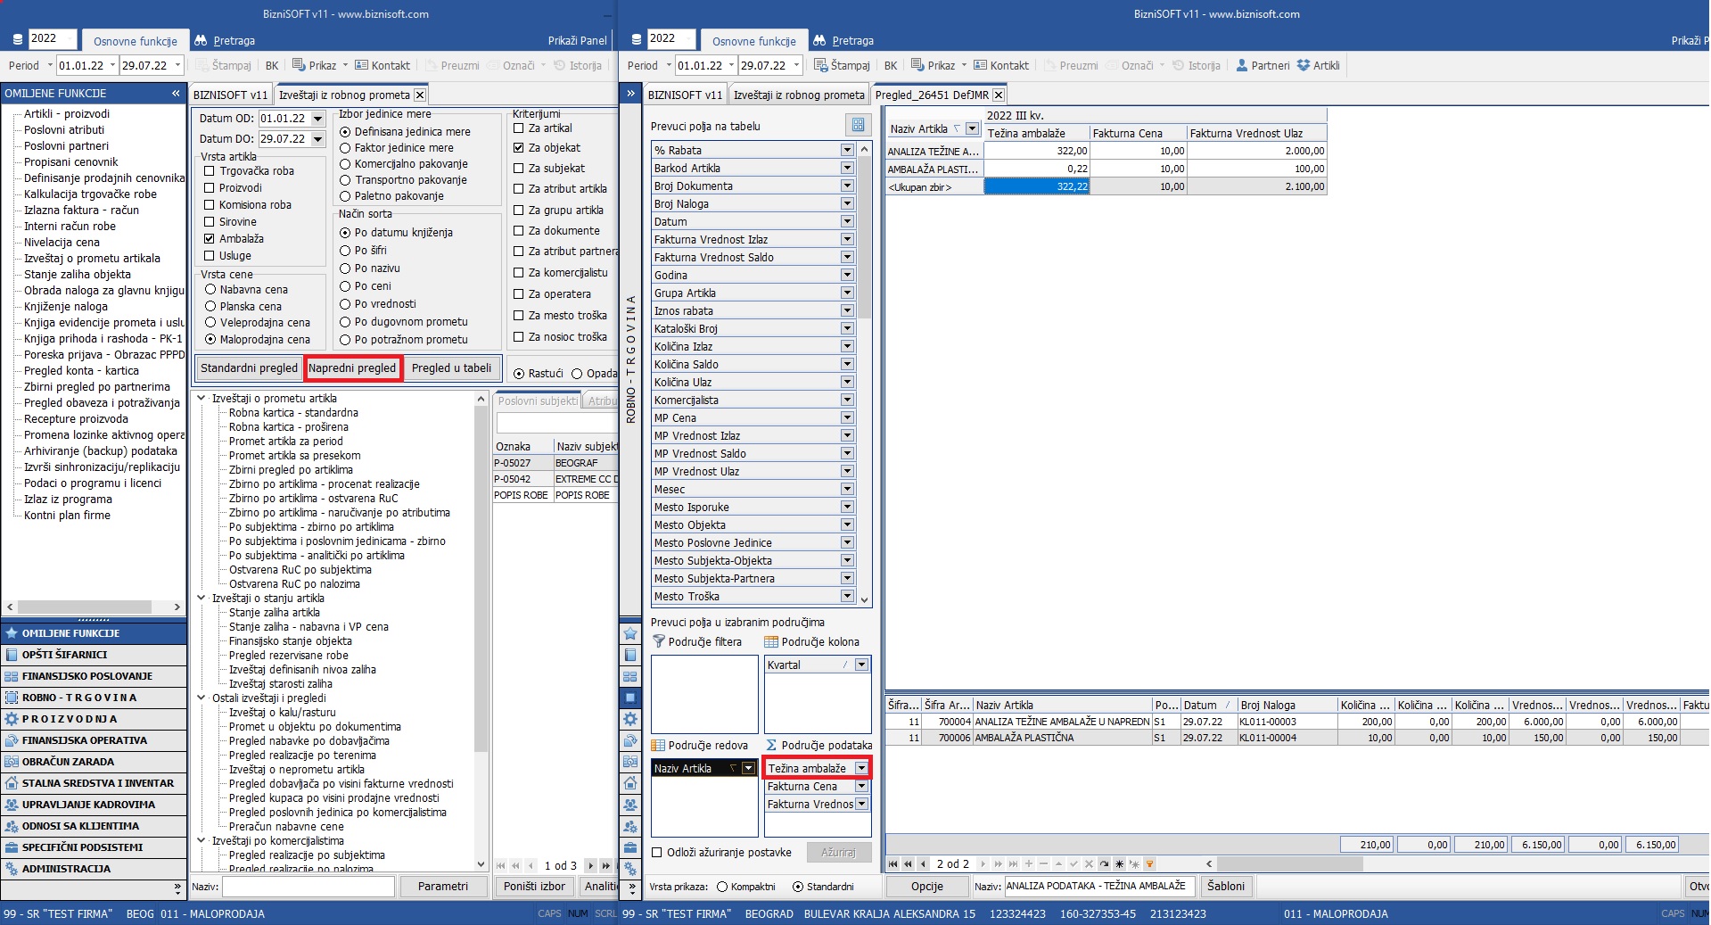Click the field list layout icon above pivot fields
Viewport: 1711px width, 925px height.
[858, 125]
